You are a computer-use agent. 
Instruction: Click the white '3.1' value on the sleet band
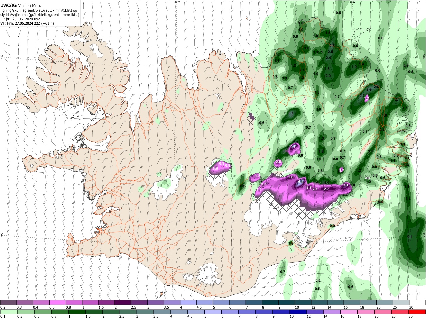pos(346,185)
